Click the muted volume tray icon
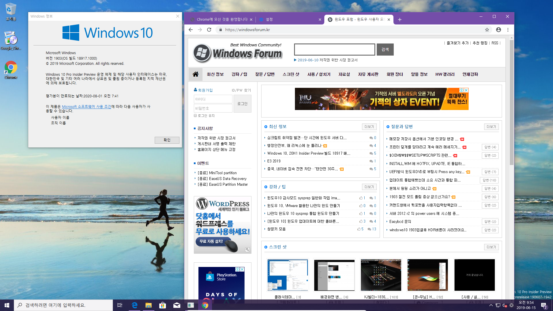The width and height of the screenshot is (553, 311). (505, 305)
